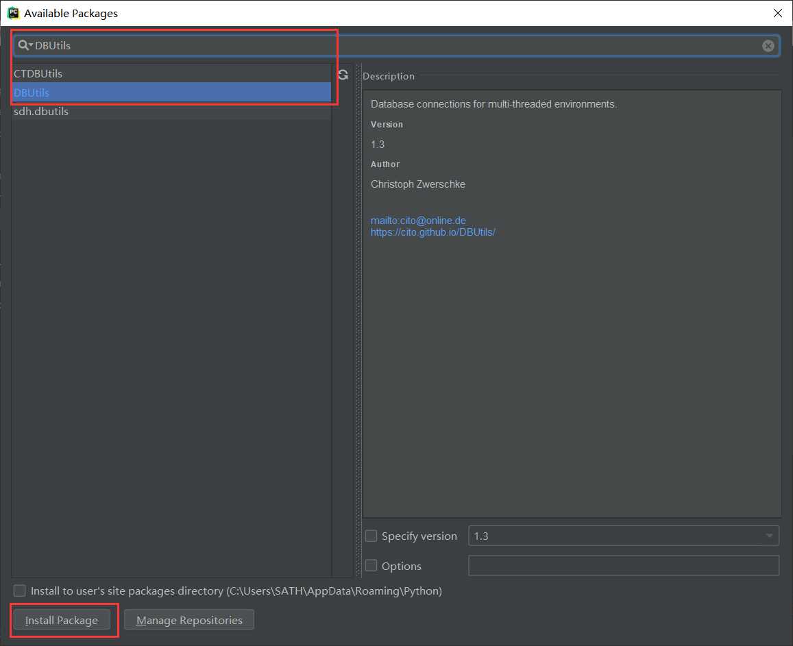Open the version 1.3 dropdown
The image size is (793, 646).
coord(623,536)
